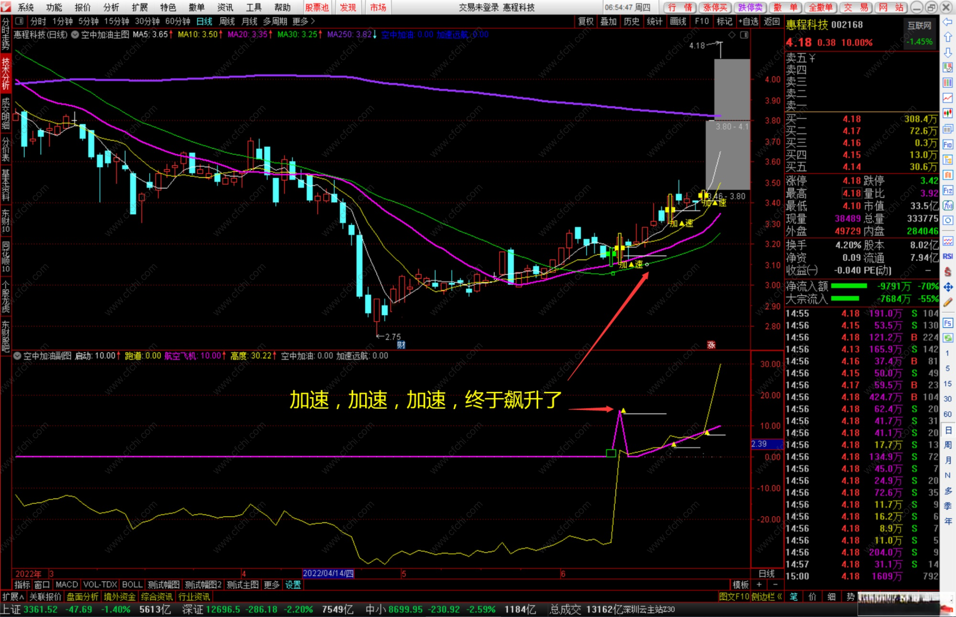Expand the 更多 periods dropdown
The height and width of the screenshot is (617, 956).
coord(304,21)
